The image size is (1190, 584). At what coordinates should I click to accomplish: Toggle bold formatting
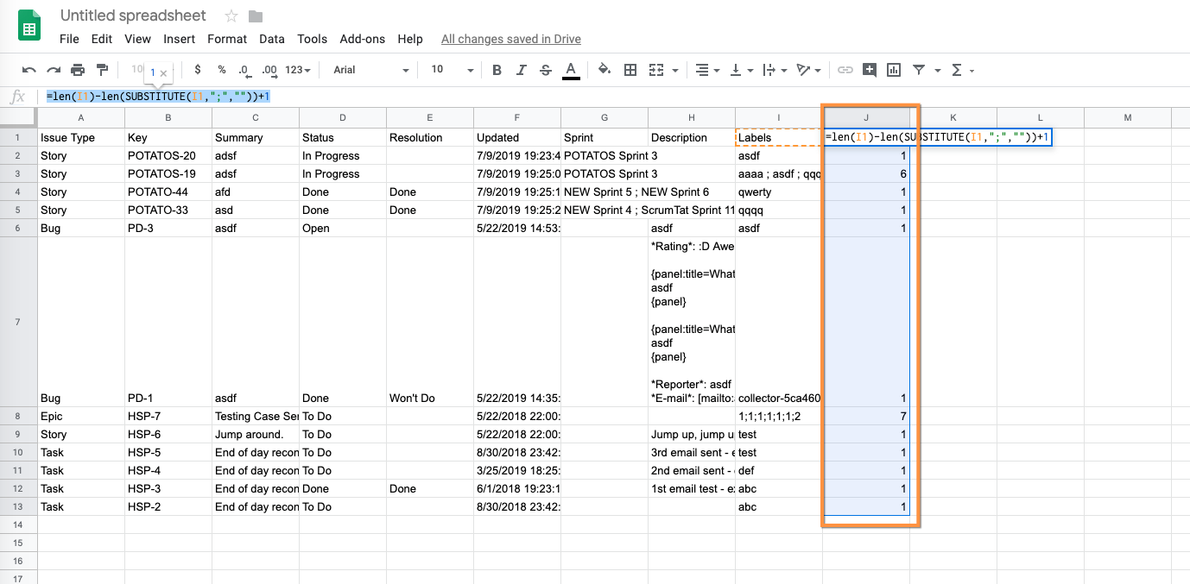[497, 70]
